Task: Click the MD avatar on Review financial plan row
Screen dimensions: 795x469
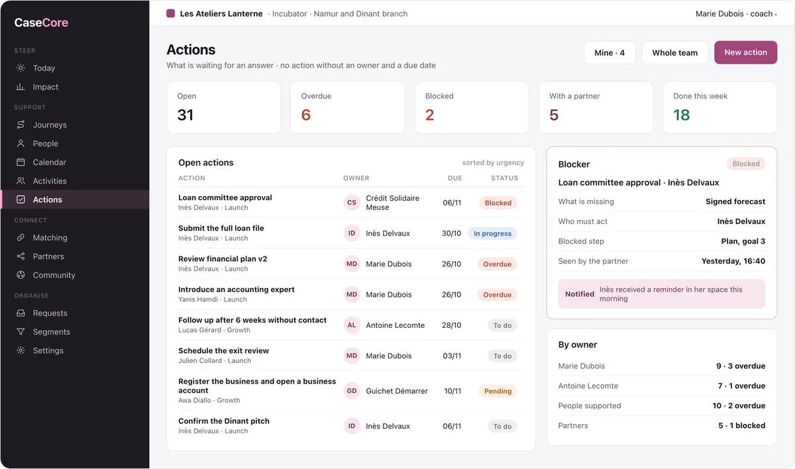Action: [352, 264]
